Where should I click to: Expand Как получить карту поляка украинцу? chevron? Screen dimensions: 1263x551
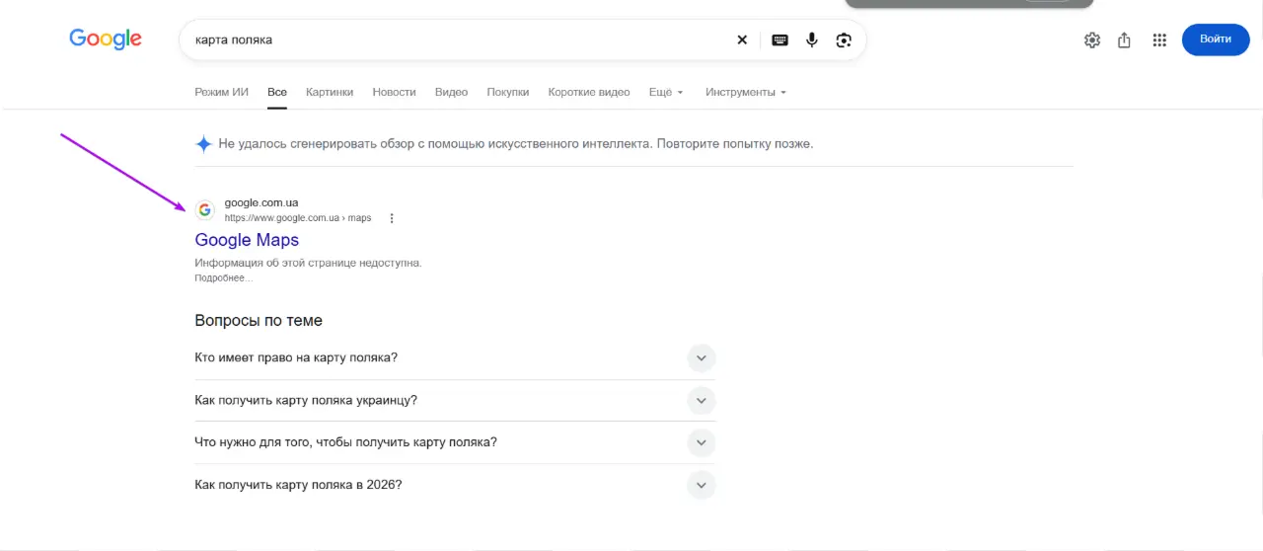pos(701,400)
